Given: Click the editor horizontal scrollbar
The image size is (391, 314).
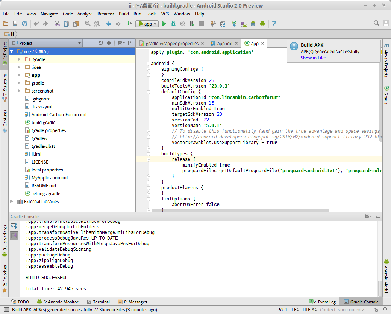Looking at the screenshot, I should click(240, 210).
